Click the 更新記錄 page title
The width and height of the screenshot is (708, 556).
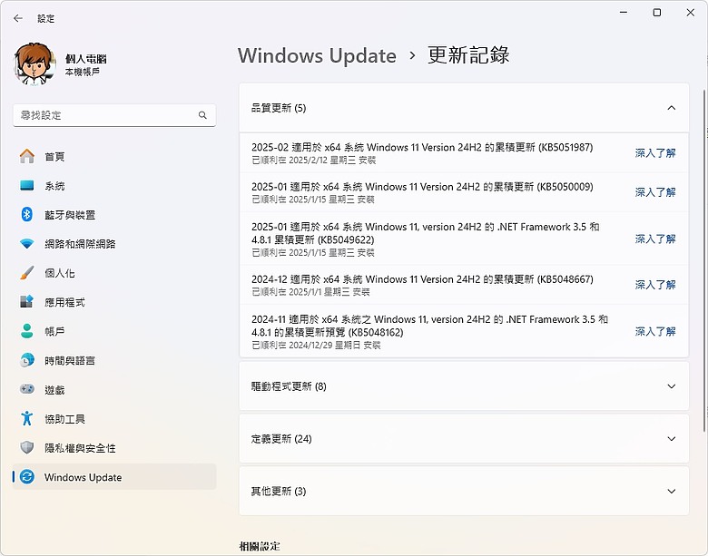click(x=468, y=55)
